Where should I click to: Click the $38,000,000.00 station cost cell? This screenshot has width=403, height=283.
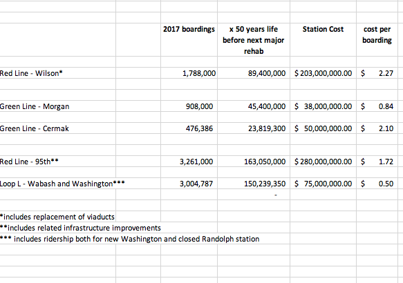[323, 106]
